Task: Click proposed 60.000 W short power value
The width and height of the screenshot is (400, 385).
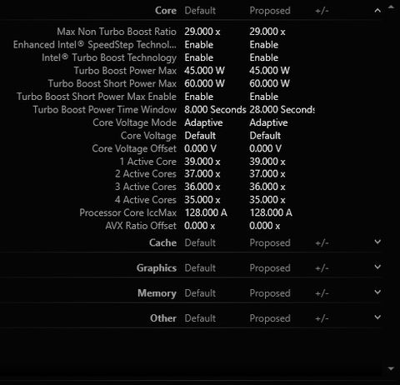Action: [269, 83]
